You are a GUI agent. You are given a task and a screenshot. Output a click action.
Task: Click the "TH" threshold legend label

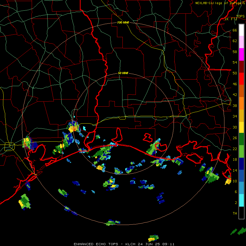[235, 213]
